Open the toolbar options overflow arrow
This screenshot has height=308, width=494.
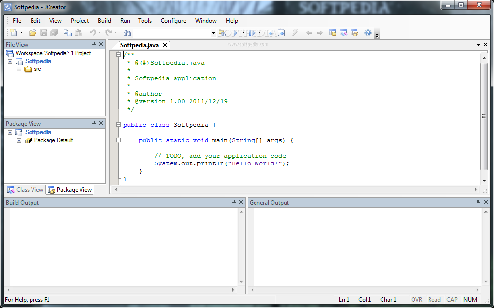click(x=377, y=34)
